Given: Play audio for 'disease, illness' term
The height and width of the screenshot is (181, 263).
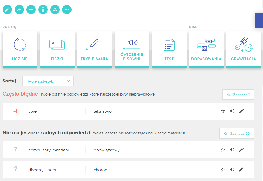Looking at the screenshot, I should coord(232,170).
